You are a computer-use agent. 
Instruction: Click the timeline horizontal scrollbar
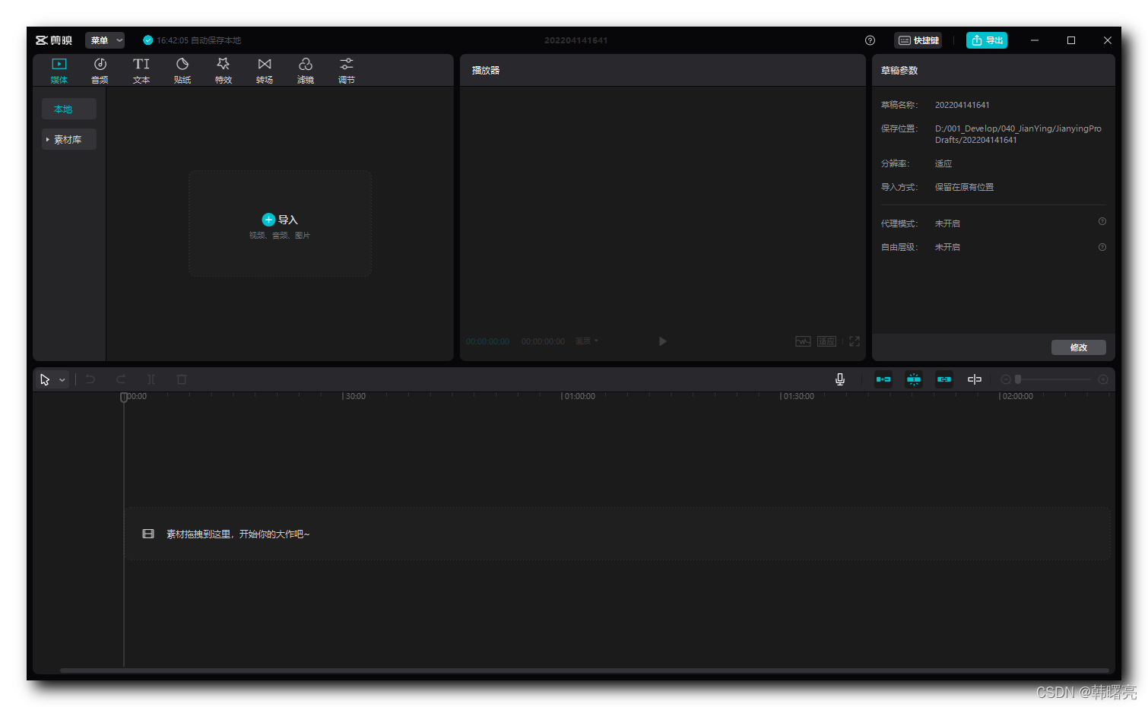584,671
